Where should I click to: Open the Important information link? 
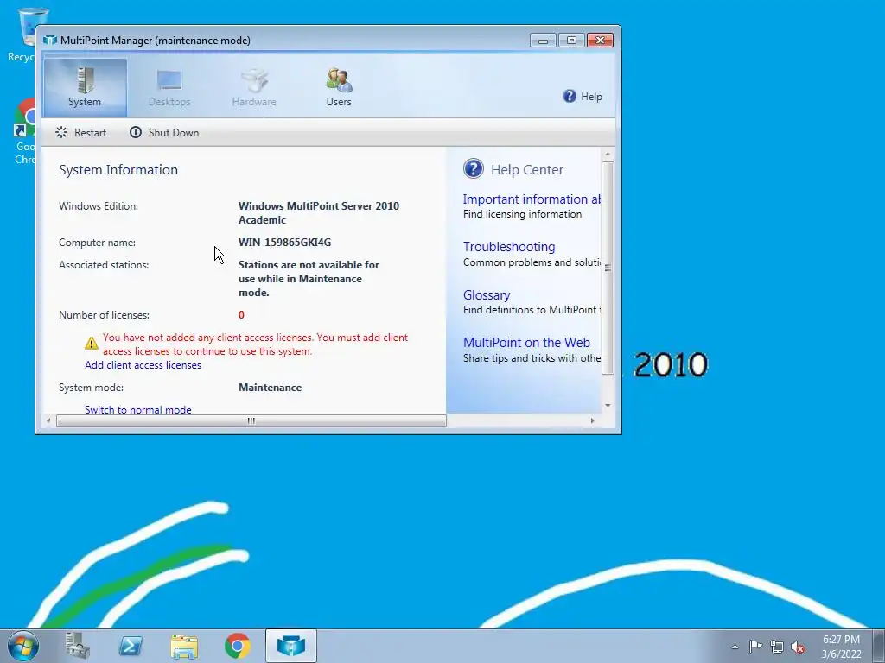click(x=532, y=199)
